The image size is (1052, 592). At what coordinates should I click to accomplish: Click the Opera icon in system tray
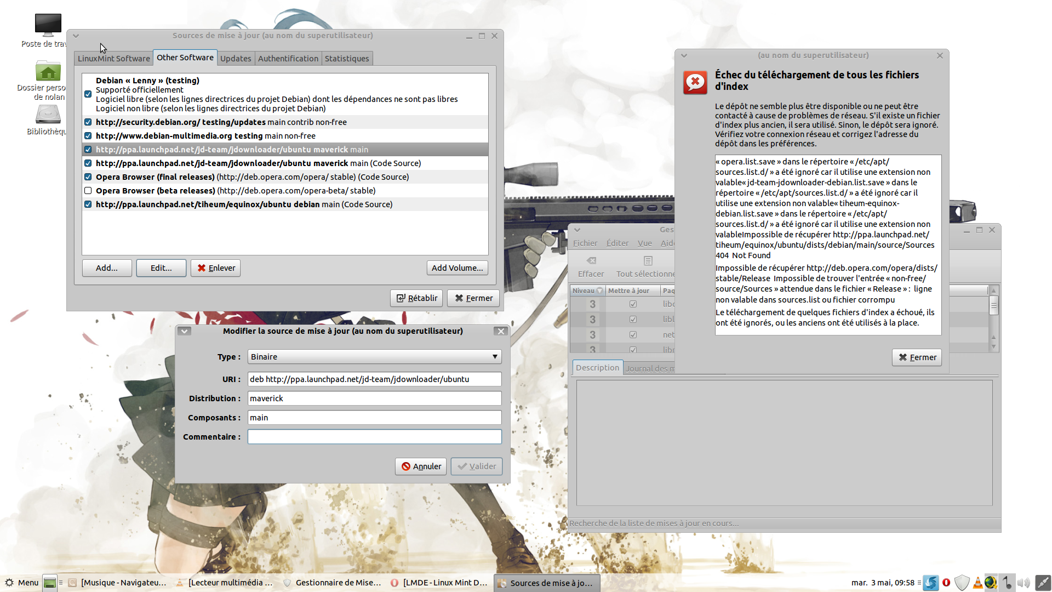coord(946,583)
